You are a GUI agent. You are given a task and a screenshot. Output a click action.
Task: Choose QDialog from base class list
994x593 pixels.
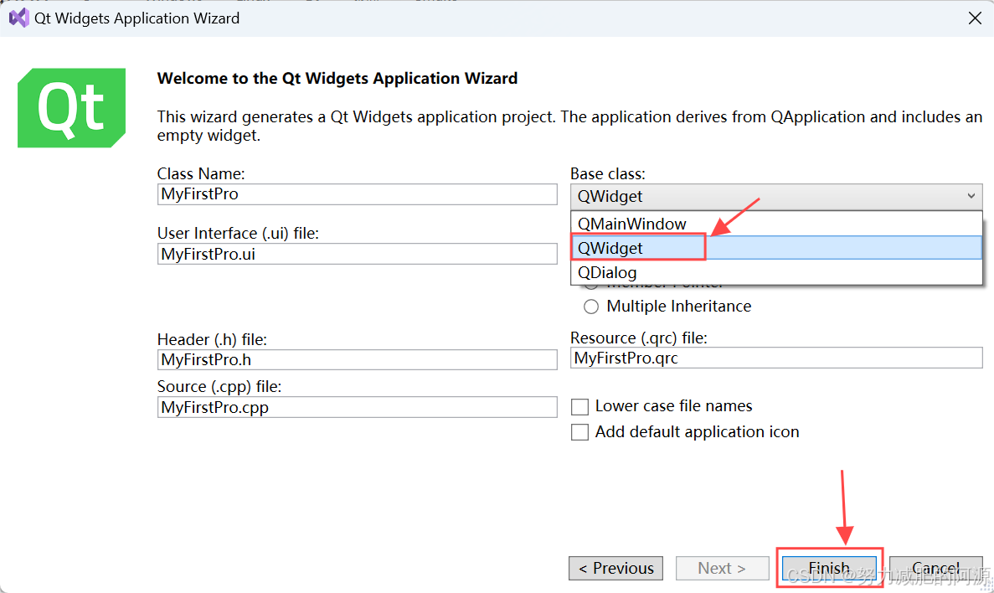(x=776, y=272)
